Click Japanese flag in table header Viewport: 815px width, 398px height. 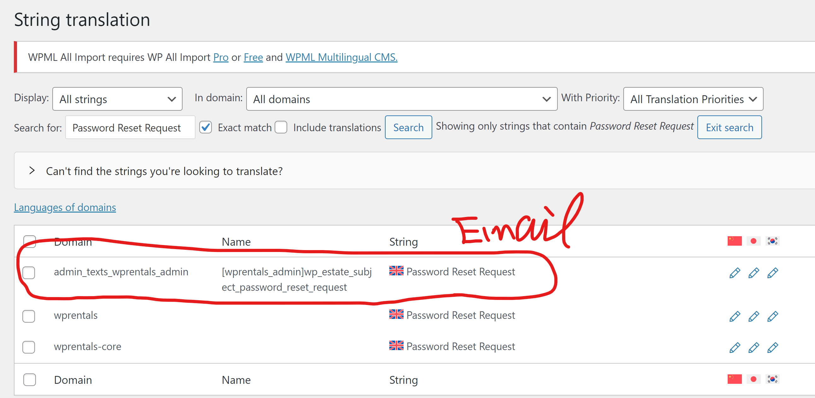[x=753, y=241]
